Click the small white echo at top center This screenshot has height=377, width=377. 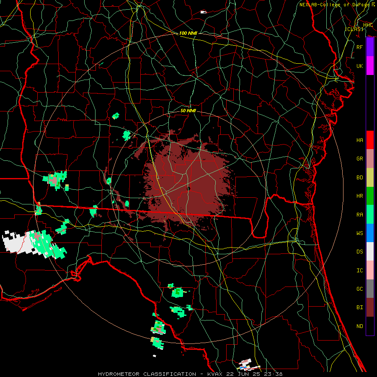[204, 12]
